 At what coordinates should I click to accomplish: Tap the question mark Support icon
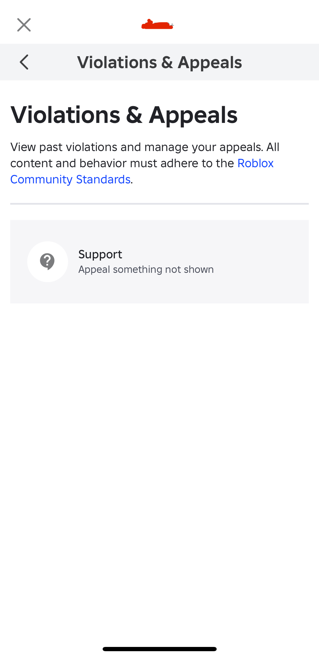(47, 261)
